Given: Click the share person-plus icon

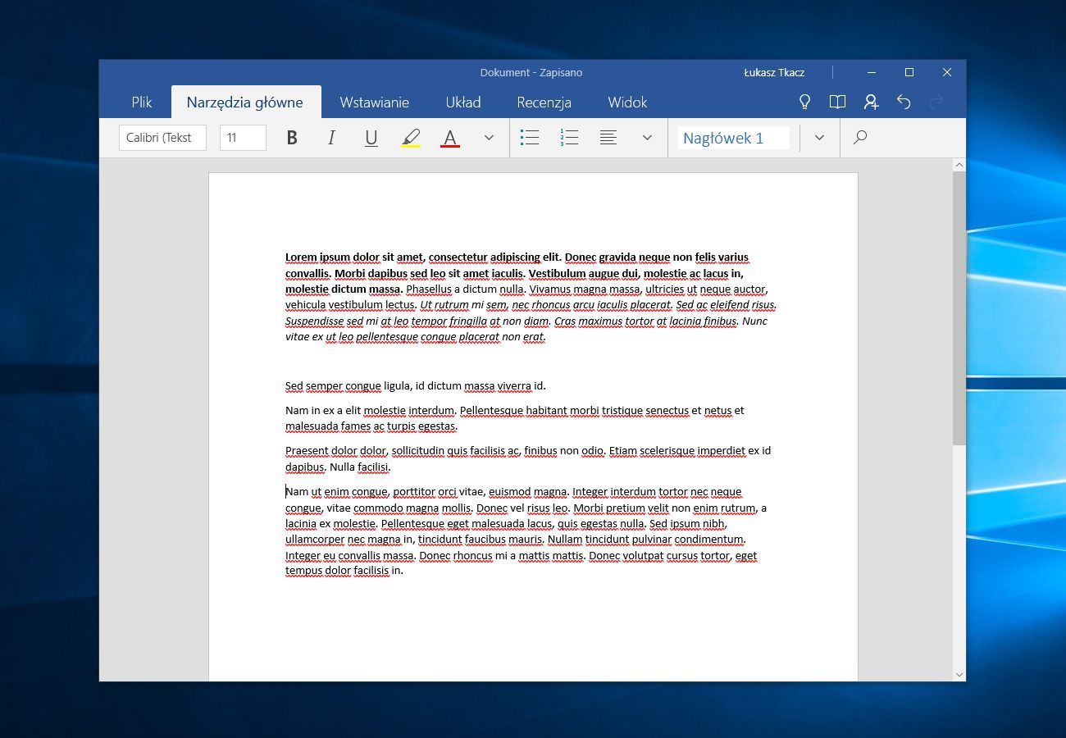Looking at the screenshot, I should [x=871, y=102].
